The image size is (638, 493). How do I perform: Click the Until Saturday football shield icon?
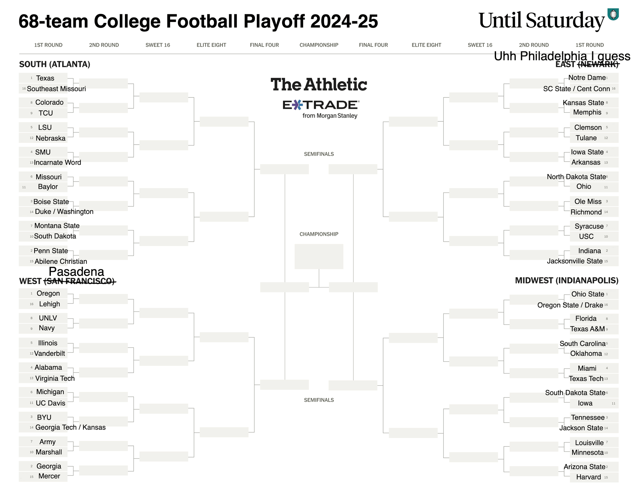coord(613,15)
